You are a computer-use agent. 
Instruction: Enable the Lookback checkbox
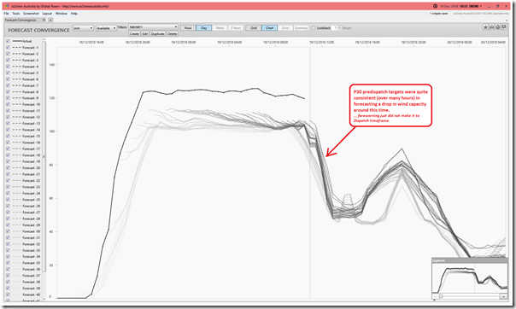tap(314, 28)
